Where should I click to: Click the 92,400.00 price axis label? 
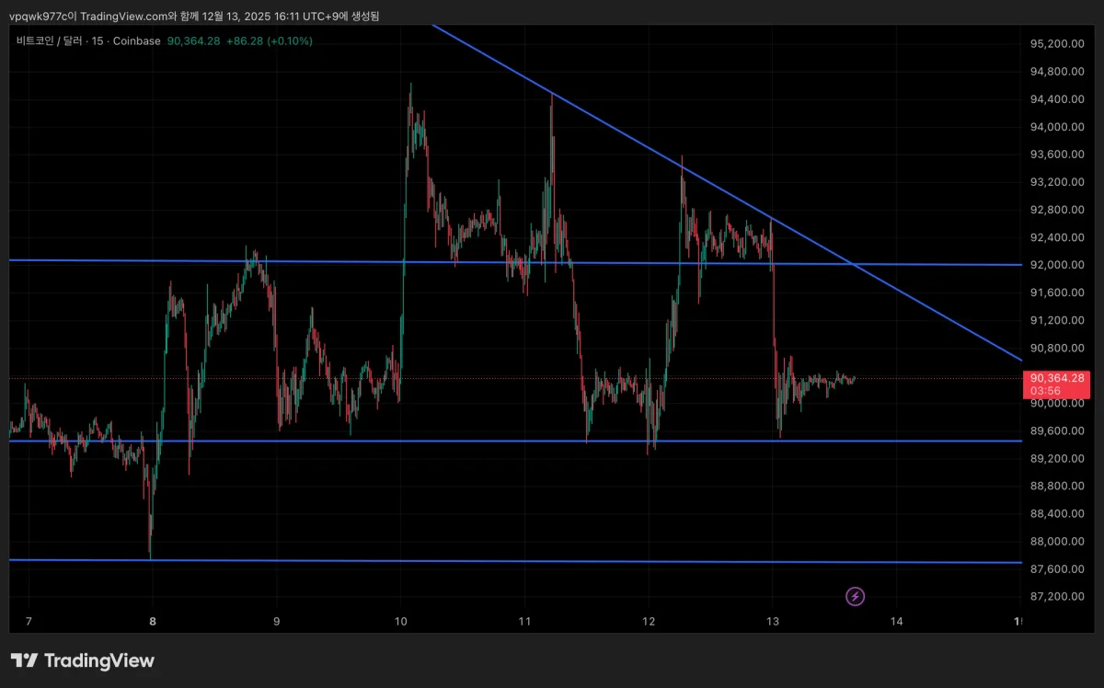pyautogui.click(x=1055, y=237)
